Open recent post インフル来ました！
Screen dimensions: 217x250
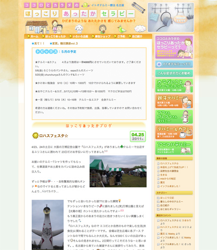pyautogui.click(x=170, y=186)
